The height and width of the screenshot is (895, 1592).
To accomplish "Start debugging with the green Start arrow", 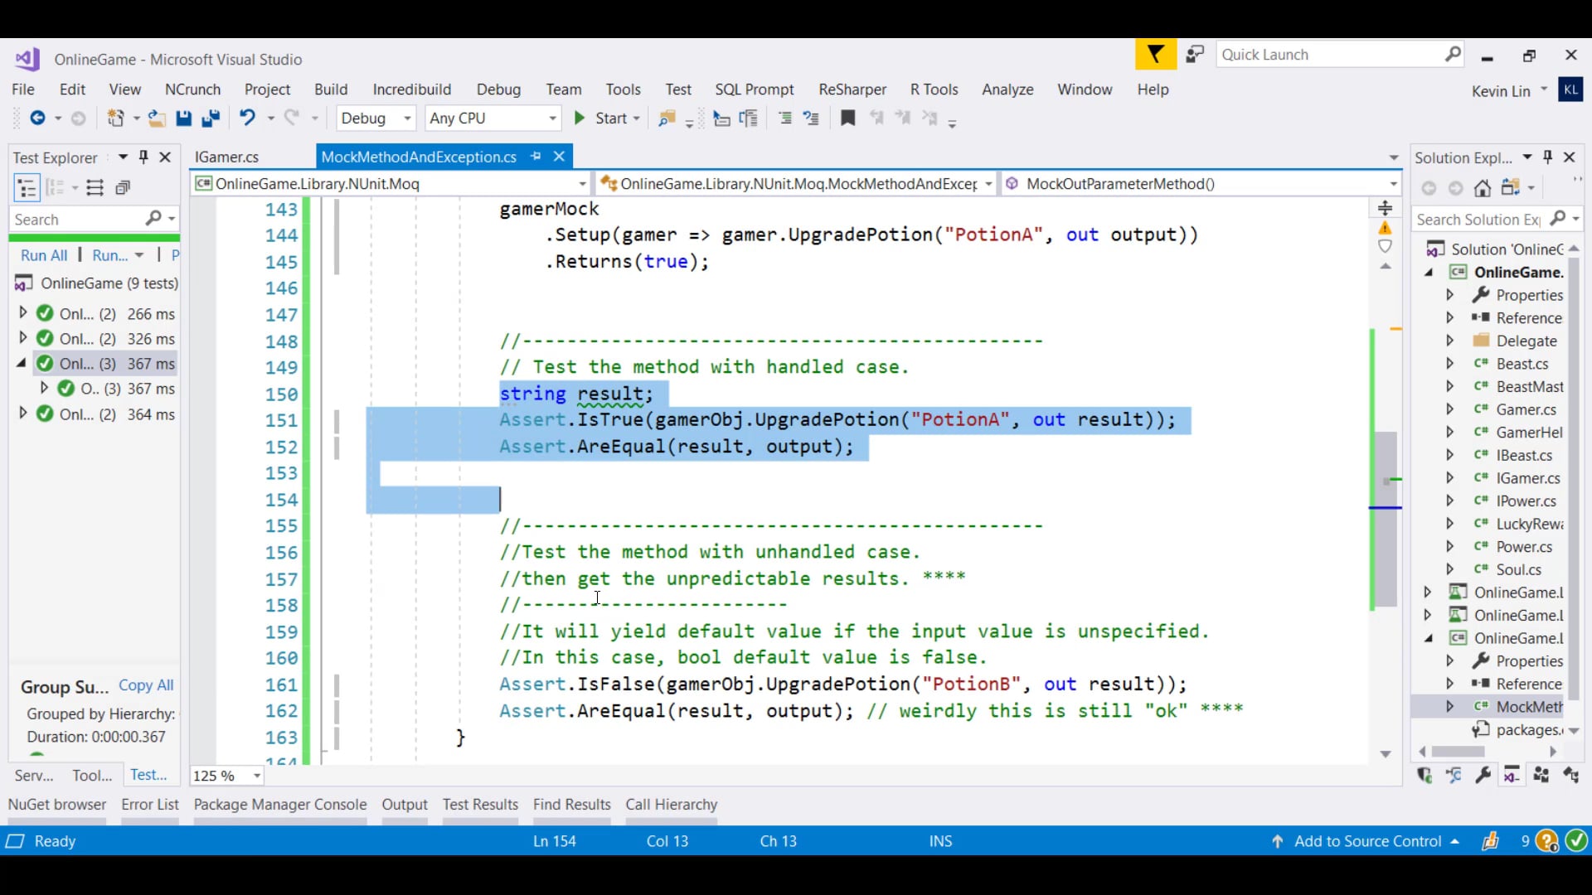I will (x=580, y=119).
